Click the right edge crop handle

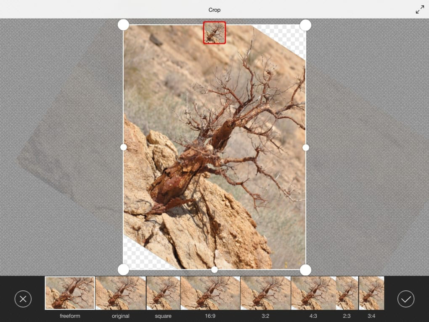tap(306, 148)
